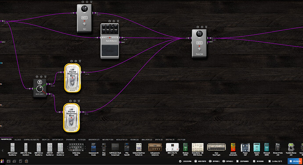Delete the top Gain pedal with trash icon
The width and height of the screenshot is (303, 165).
pos(91,2)
